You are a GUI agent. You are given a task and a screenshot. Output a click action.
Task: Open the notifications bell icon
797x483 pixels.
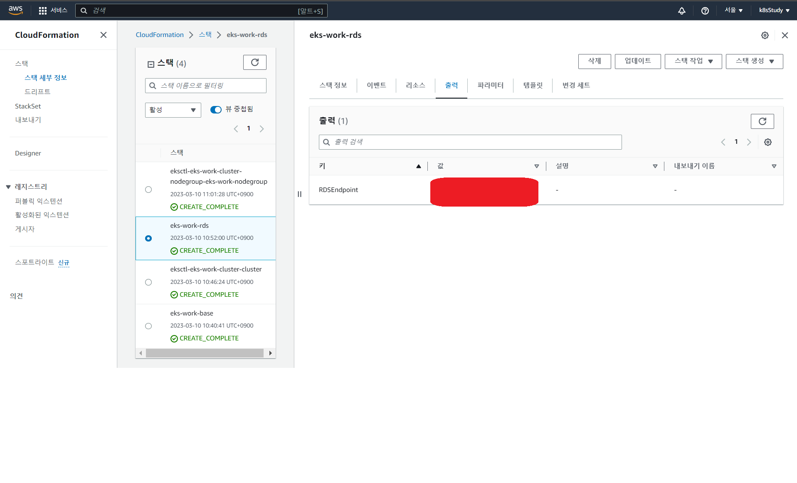click(682, 11)
